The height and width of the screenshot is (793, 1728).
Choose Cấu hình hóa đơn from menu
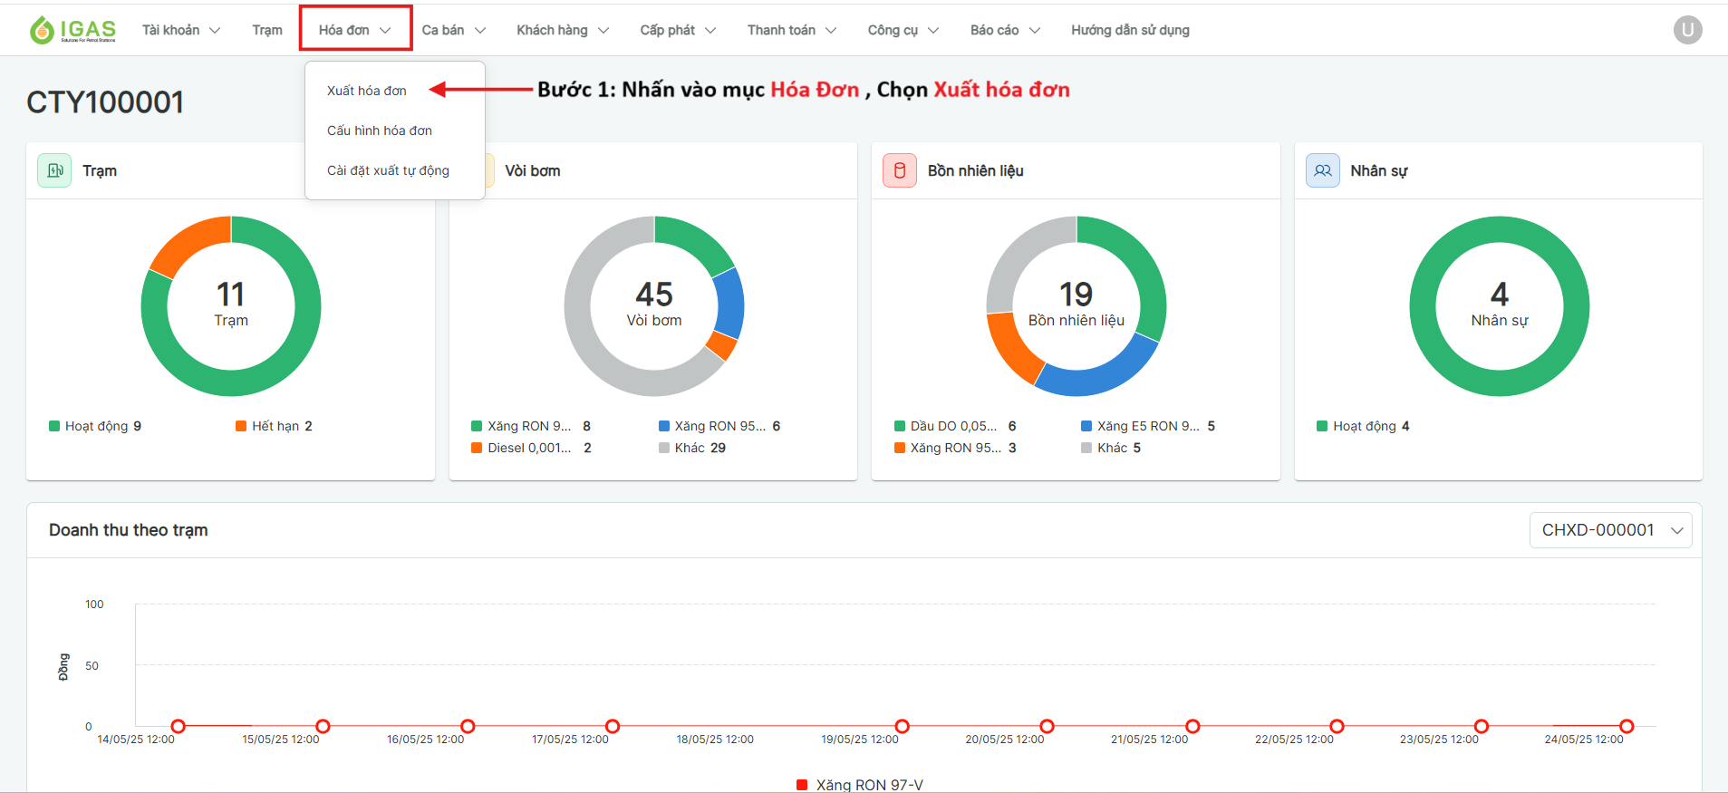coord(380,131)
